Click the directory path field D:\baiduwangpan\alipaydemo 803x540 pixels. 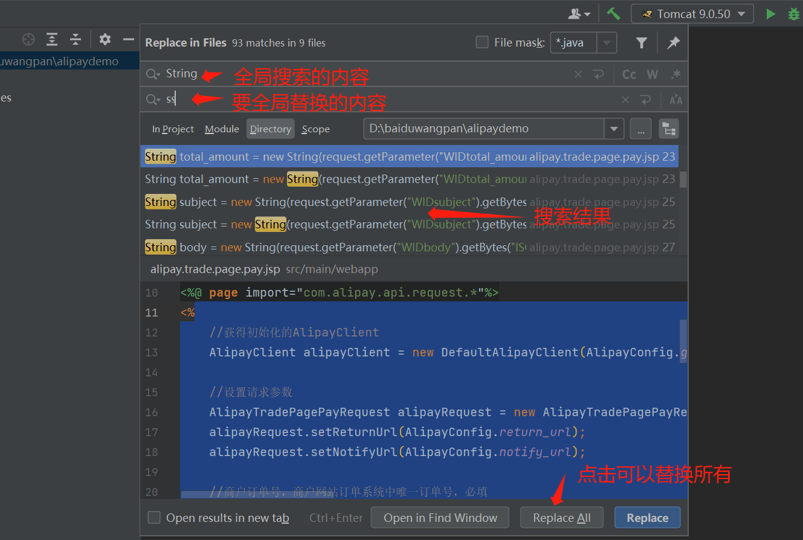coord(483,129)
